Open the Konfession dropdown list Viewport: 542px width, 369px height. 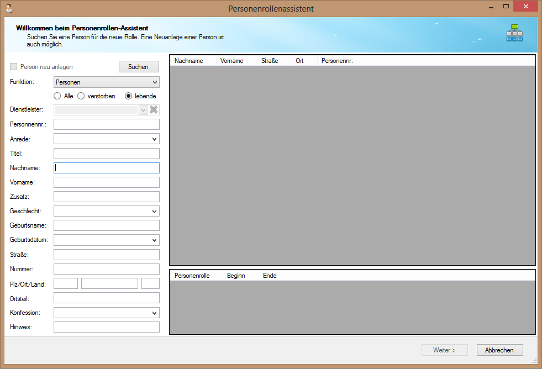coord(106,313)
